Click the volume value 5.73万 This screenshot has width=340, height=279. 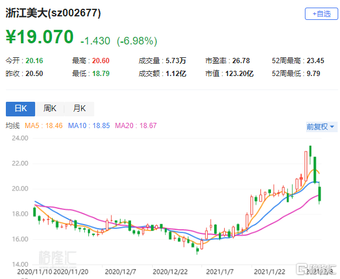pyautogui.click(x=176, y=61)
